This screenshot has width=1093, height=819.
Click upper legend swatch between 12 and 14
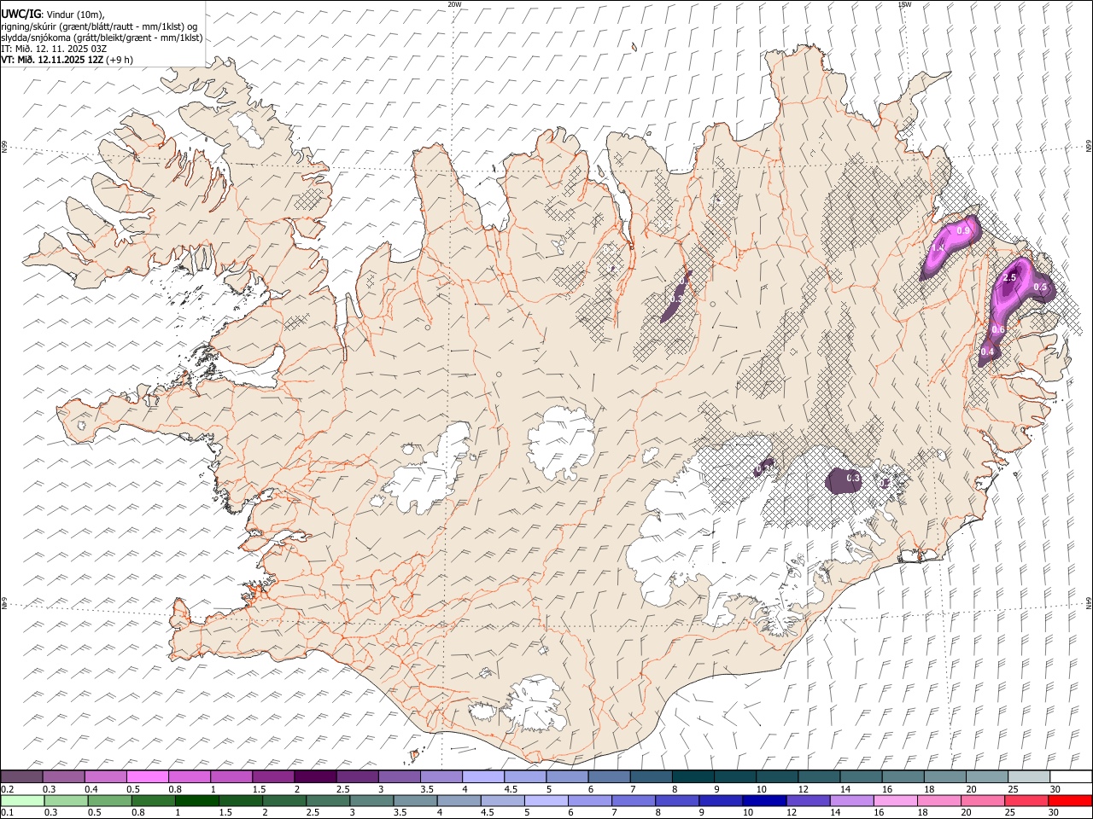pos(819,776)
